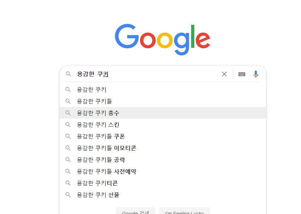This screenshot has height=214, width=301.
Task: Select the suggestion '용감한 쿠키'
Action: click(x=92, y=90)
